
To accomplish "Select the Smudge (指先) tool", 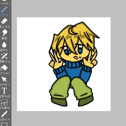I will 4,34.
